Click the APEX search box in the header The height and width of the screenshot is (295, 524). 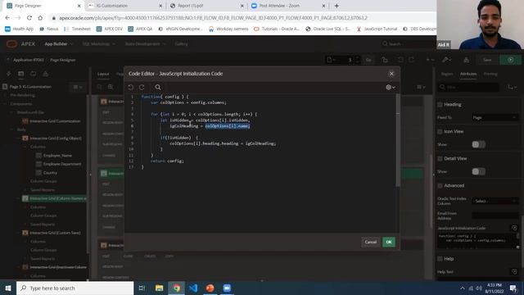click(x=409, y=43)
